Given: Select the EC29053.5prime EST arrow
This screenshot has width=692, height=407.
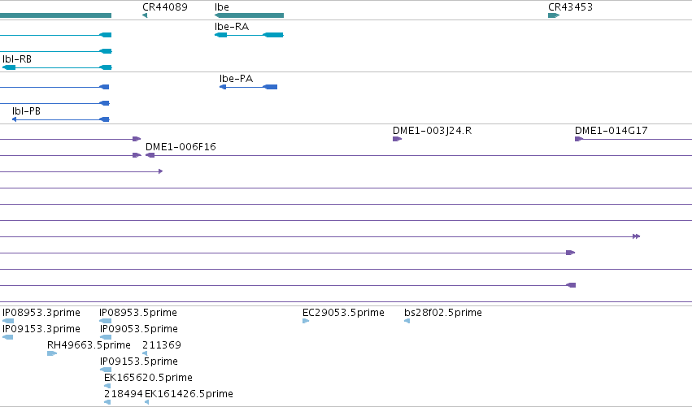Looking at the screenshot, I should click(306, 321).
